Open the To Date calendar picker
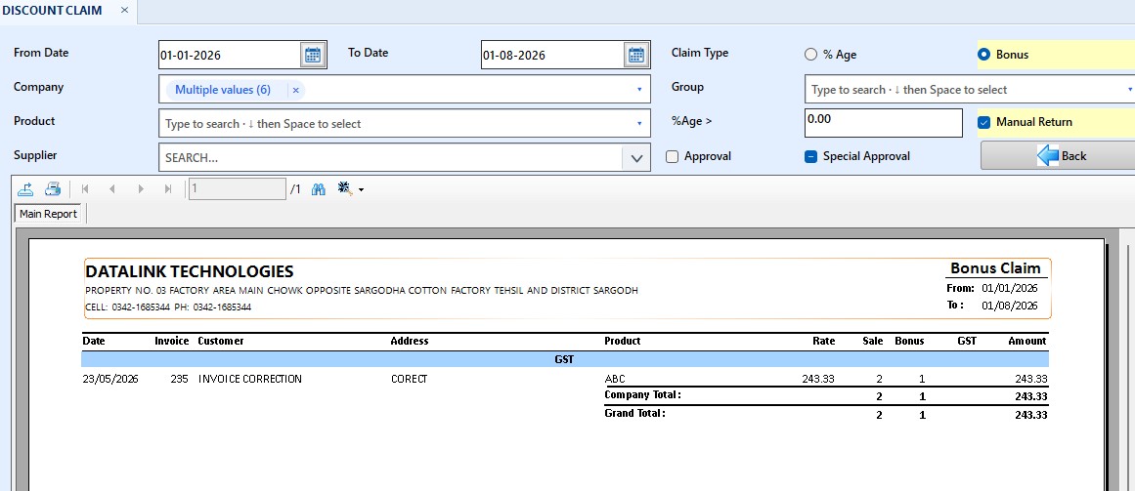 (x=635, y=55)
